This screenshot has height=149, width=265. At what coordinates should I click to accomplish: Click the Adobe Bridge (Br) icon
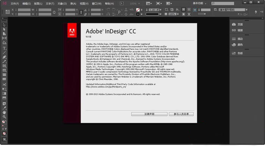(122, 3)
